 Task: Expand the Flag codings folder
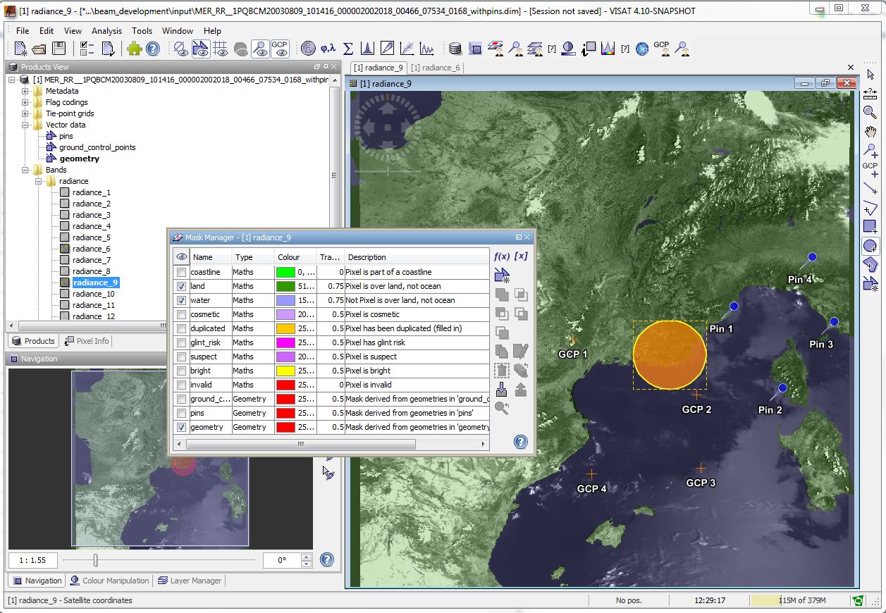(25, 102)
